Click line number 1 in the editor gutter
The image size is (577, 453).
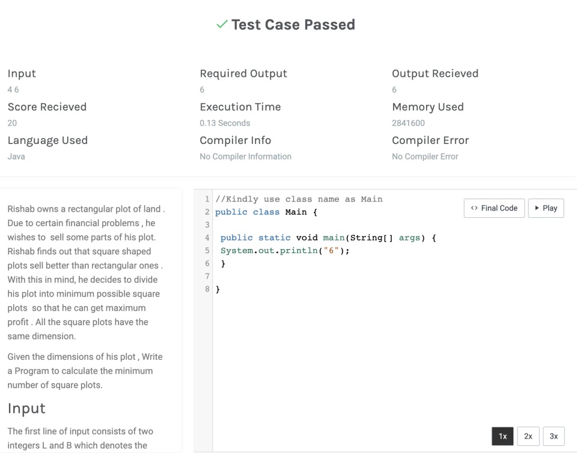click(207, 199)
